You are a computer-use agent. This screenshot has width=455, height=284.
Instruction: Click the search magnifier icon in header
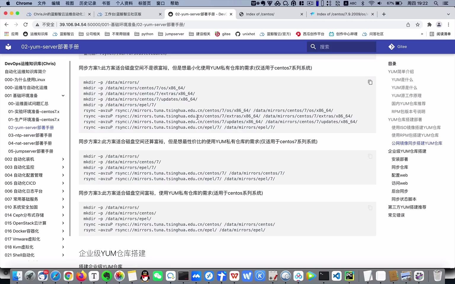pyautogui.click(x=313, y=47)
